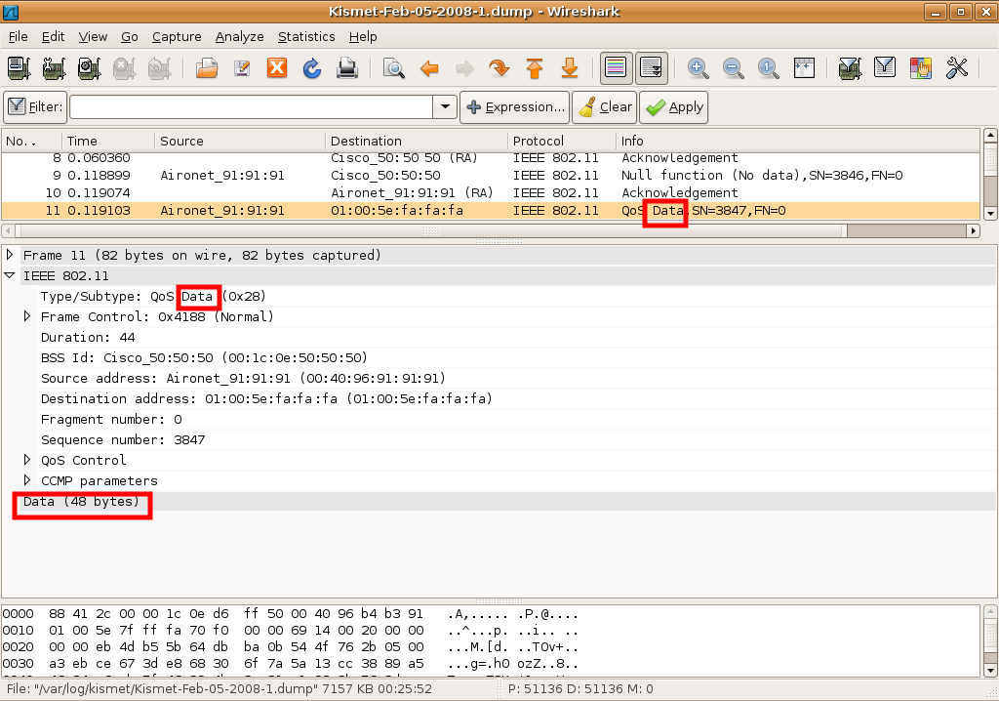The height and width of the screenshot is (701, 999).
Task: Expand the CCMP parameters node
Action: tap(27, 479)
